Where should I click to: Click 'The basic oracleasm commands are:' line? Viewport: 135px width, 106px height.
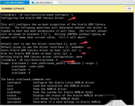pyautogui.click(x=26, y=79)
